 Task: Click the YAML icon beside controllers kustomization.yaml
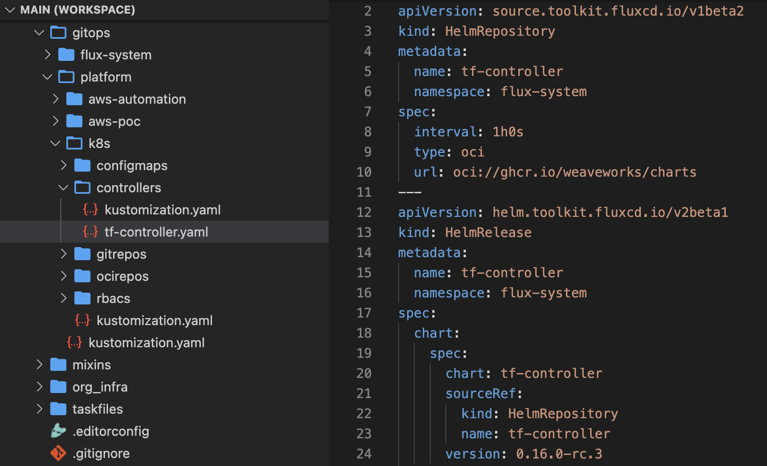tap(90, 210)
